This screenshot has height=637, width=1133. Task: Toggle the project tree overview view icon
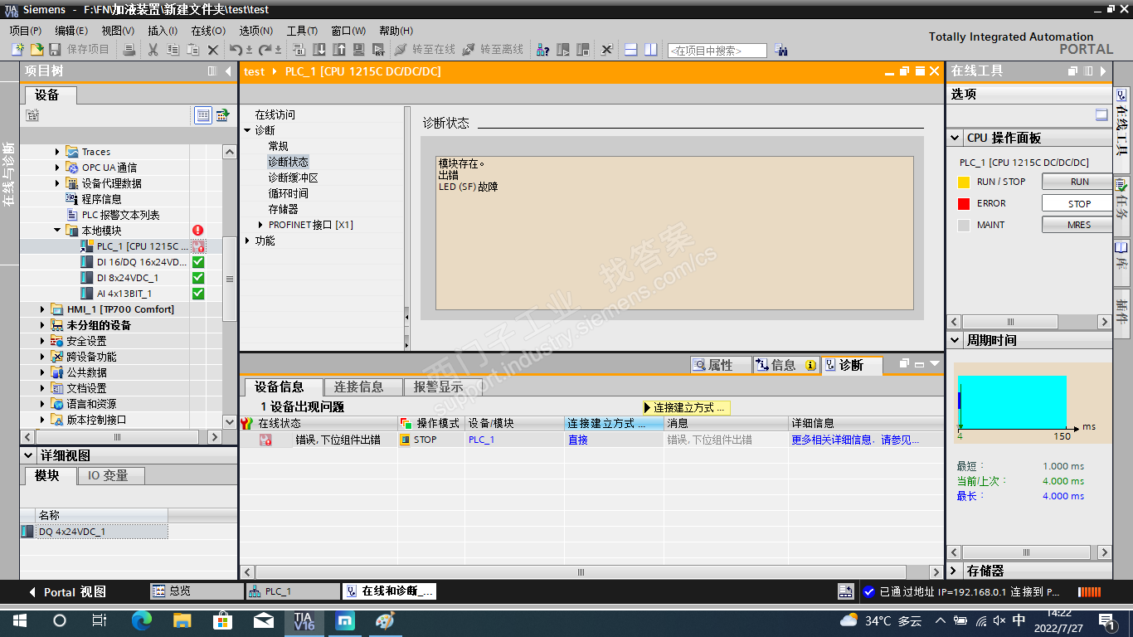[x=203, y=115]
